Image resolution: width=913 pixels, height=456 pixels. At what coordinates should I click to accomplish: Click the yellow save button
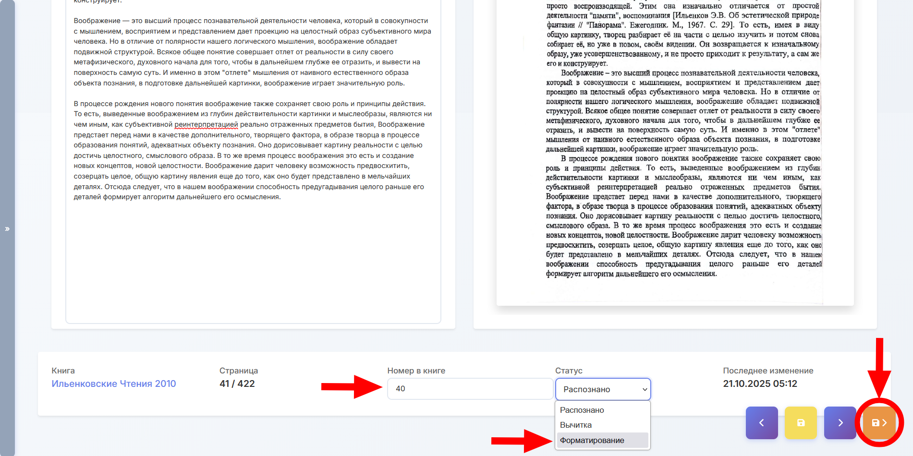point(801,423)
